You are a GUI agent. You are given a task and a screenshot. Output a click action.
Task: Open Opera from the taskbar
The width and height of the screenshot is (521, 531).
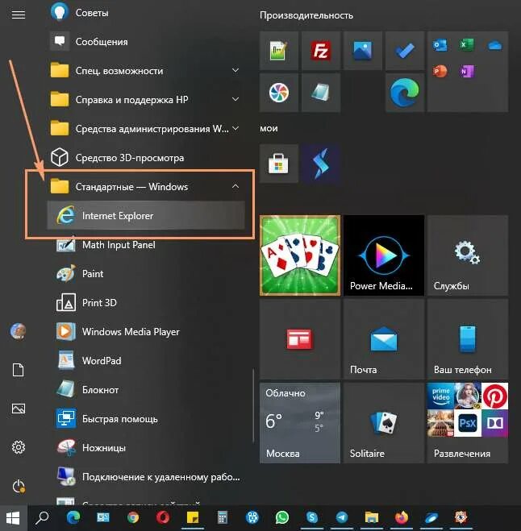163,518
